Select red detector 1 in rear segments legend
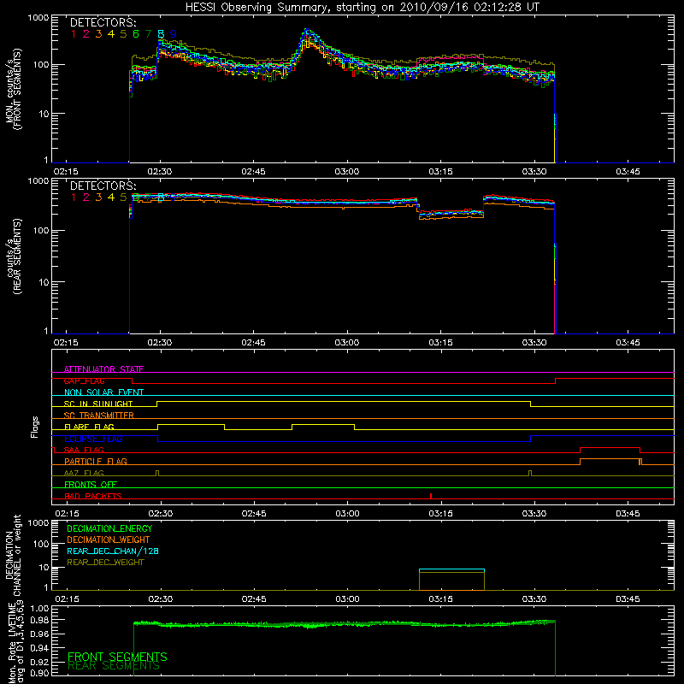Image resolution: width=684 pixels, height=684 pixels. tap(74, 198)
